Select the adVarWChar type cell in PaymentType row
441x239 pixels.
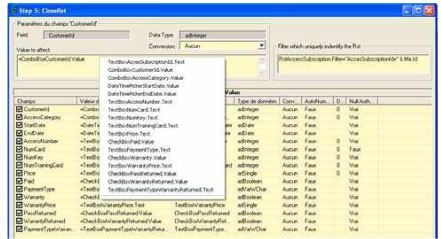tap(252, 189)
